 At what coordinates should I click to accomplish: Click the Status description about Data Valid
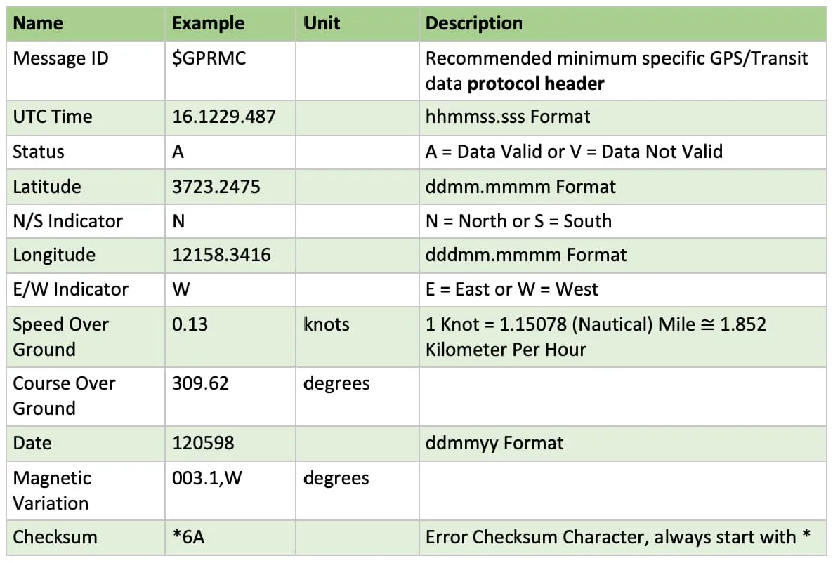573,152
